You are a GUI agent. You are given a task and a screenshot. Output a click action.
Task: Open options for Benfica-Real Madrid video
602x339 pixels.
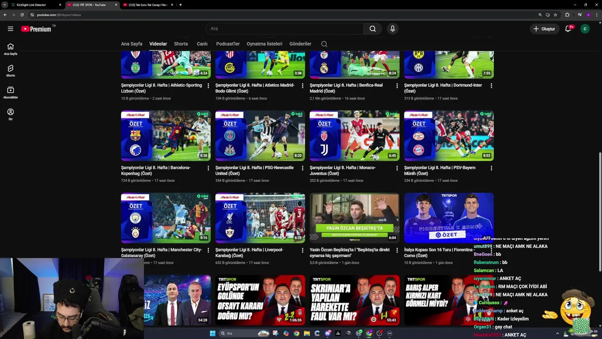(397, 86)
